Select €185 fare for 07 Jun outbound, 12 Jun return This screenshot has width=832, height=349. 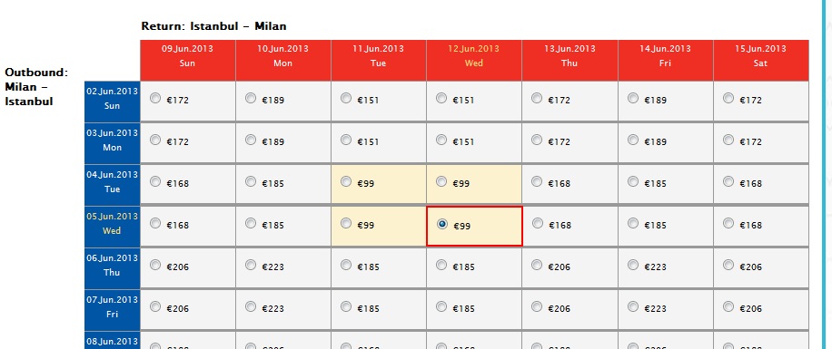click(441, 306)
